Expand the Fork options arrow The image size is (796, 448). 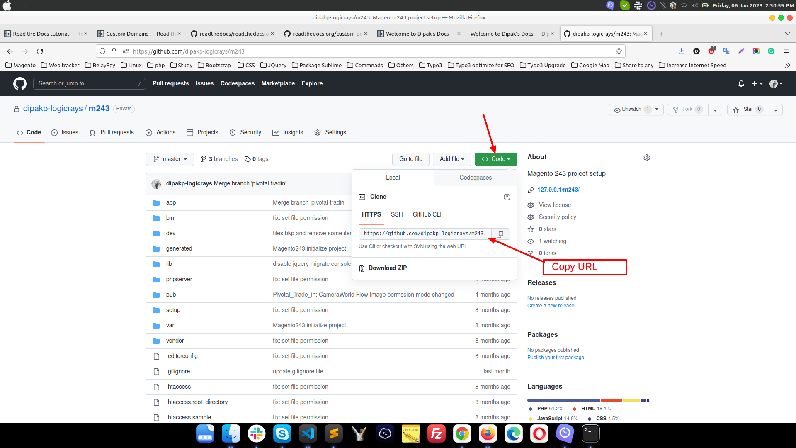(x=715, y=110)
